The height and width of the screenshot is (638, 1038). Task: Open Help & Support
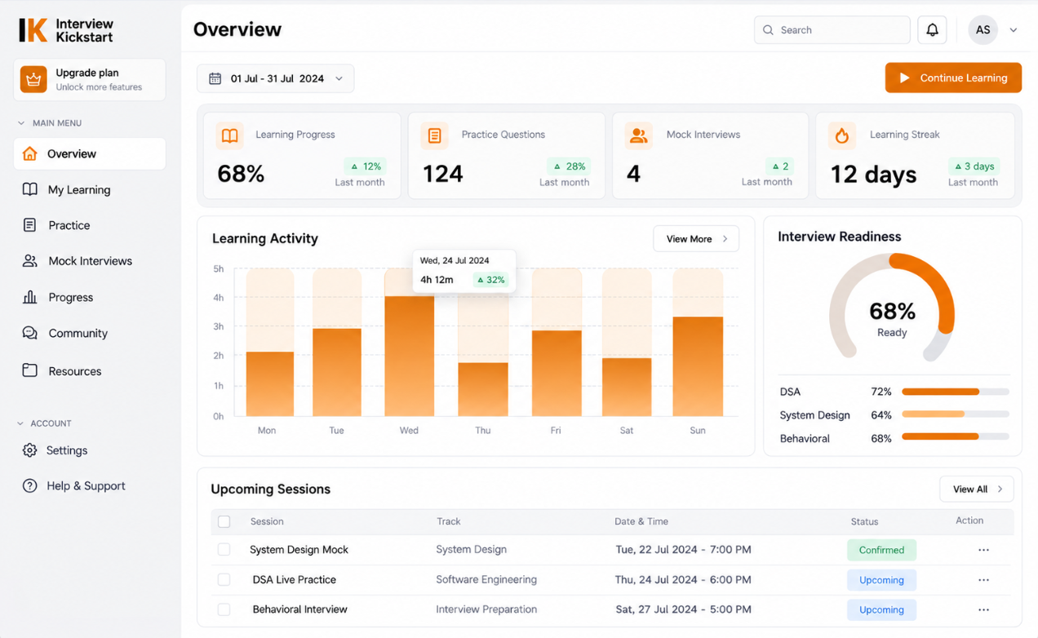point(90,485)
